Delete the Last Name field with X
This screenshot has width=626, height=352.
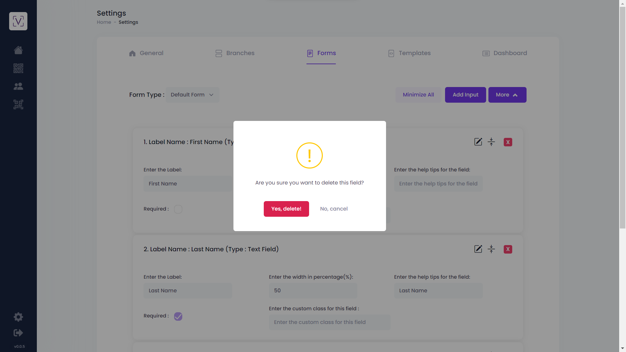tap(508, 249)
